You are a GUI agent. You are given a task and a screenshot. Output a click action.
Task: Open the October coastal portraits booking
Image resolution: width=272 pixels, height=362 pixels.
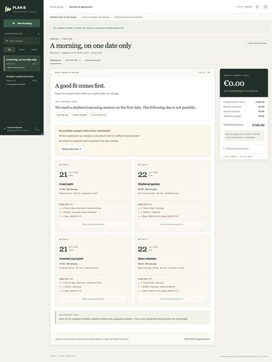[22, 80]
